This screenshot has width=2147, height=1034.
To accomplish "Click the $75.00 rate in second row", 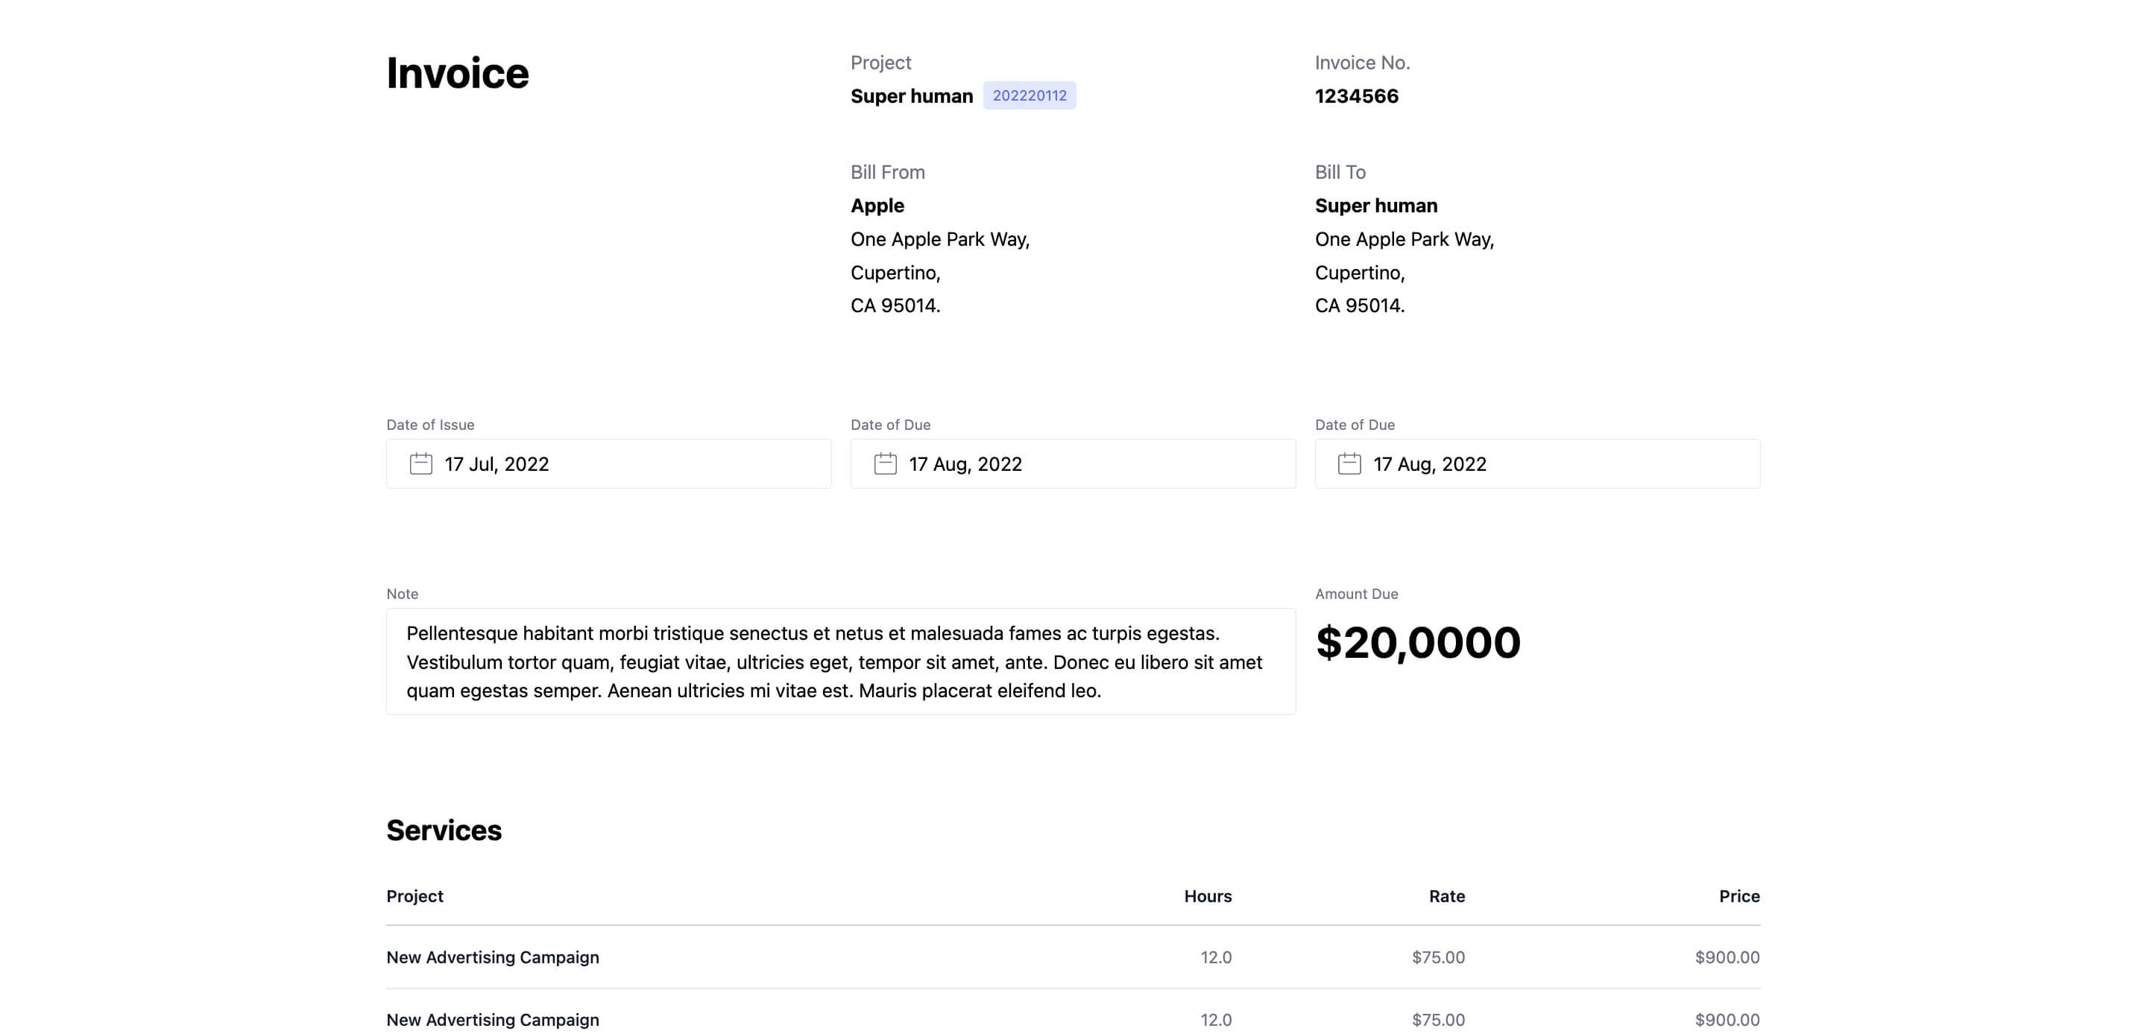I will pyautogui.click(x=1439, y=1019).
